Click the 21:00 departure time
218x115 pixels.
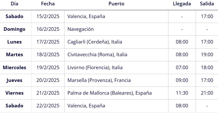click(207, 93)
